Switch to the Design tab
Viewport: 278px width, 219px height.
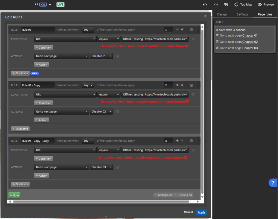click(x=222, y=14)
